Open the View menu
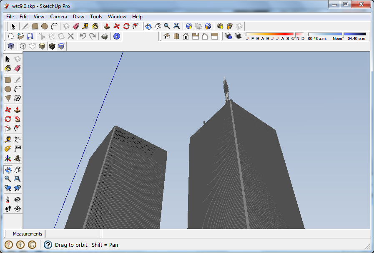Image resolution: width=374 pixels, height=253 pixels. pyautogui.click(x=39, y=17)
